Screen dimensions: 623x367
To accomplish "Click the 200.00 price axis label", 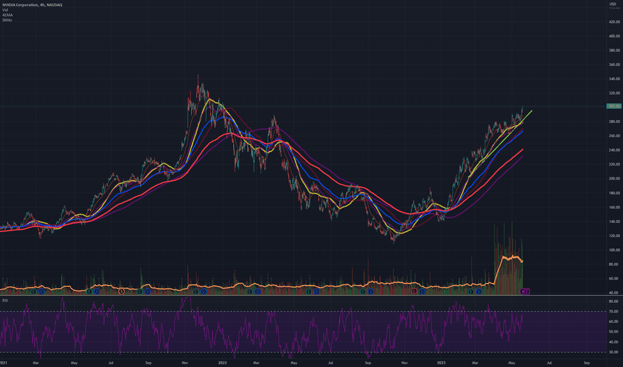I will click(x=614, y=179).
